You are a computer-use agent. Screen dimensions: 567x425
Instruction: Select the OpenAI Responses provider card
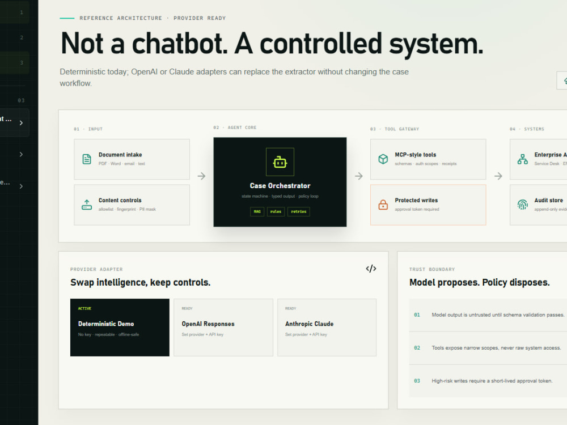point(223,328)
